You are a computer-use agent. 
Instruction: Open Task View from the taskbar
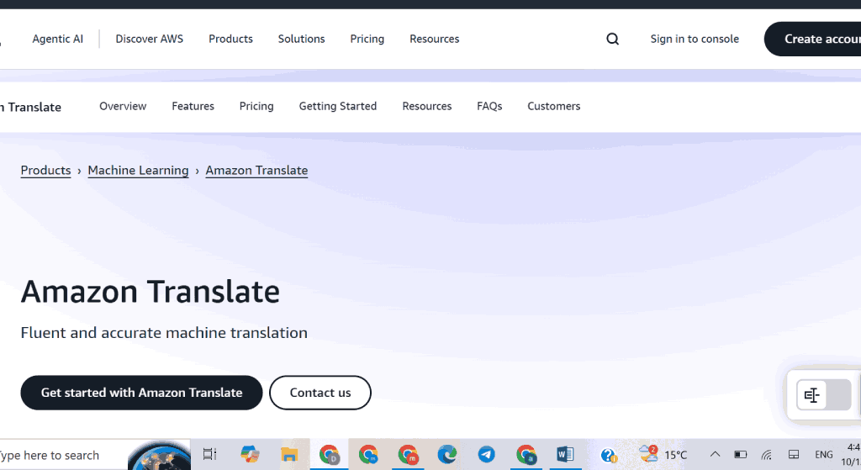point(209,455)
